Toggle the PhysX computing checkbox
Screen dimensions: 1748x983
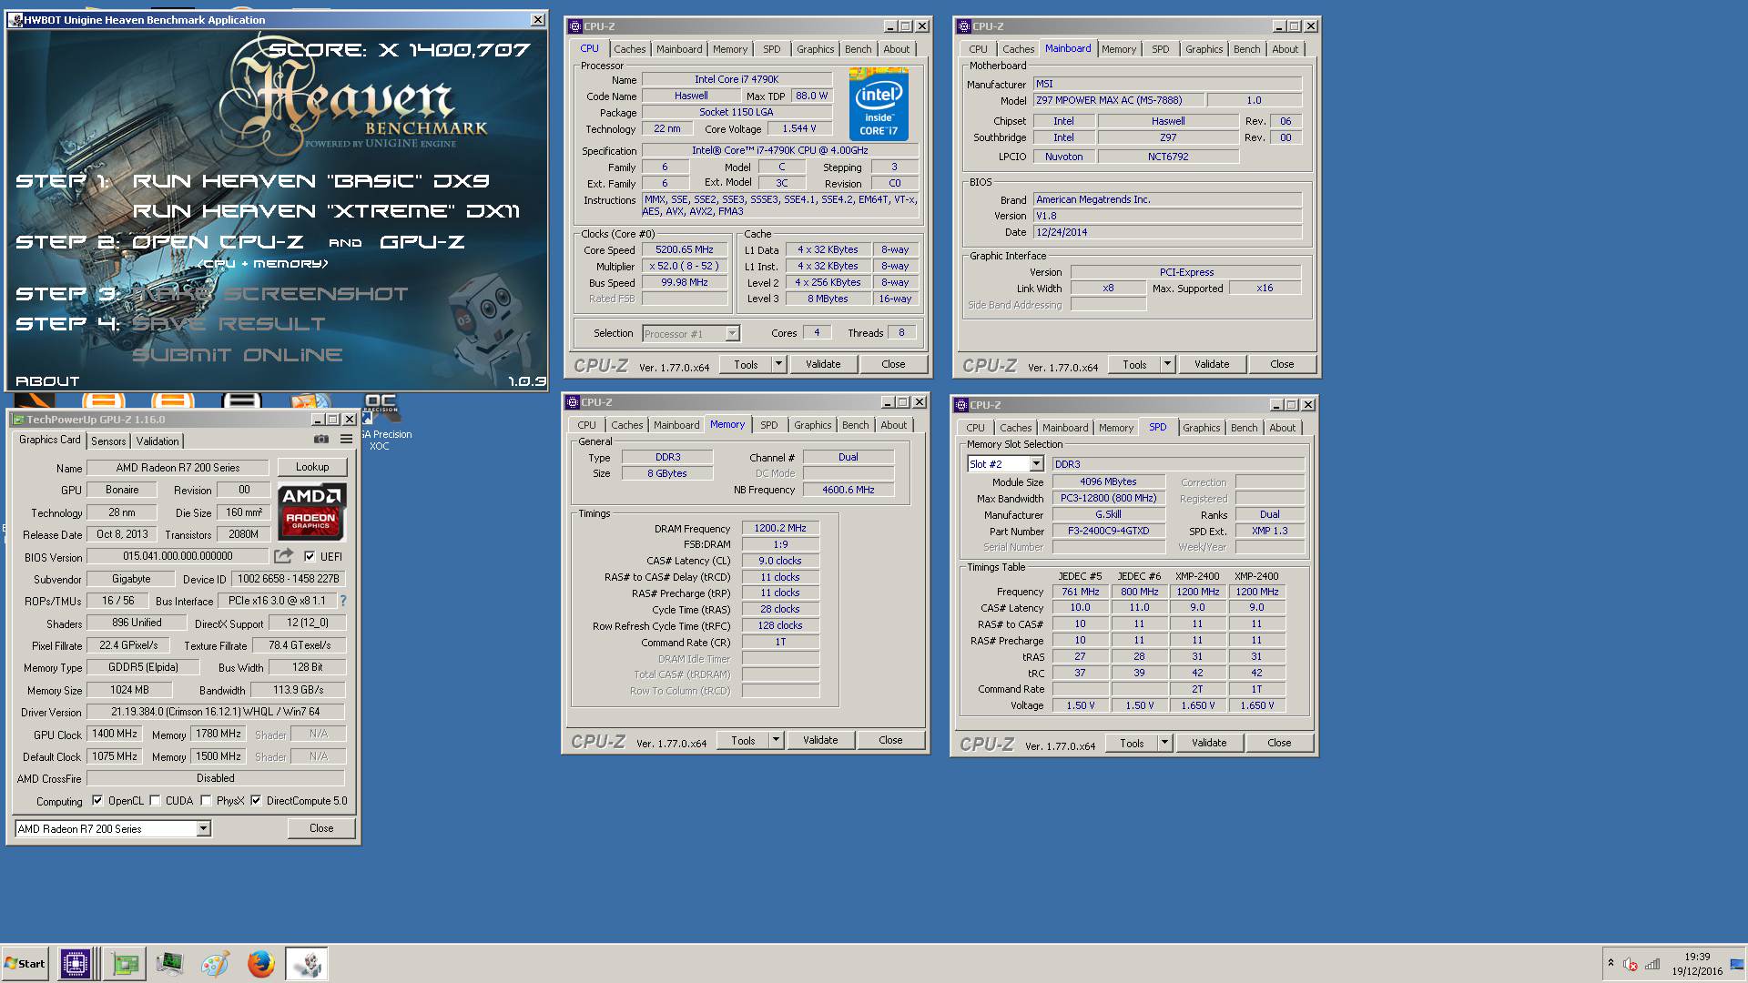pyautogui.click(x=207, y=801)
